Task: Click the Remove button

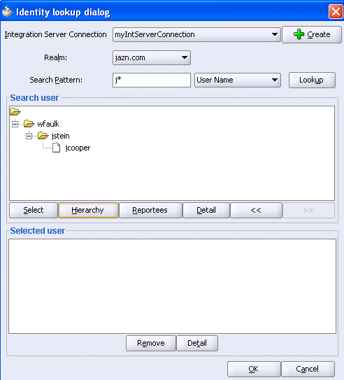Action: point(151,343)
